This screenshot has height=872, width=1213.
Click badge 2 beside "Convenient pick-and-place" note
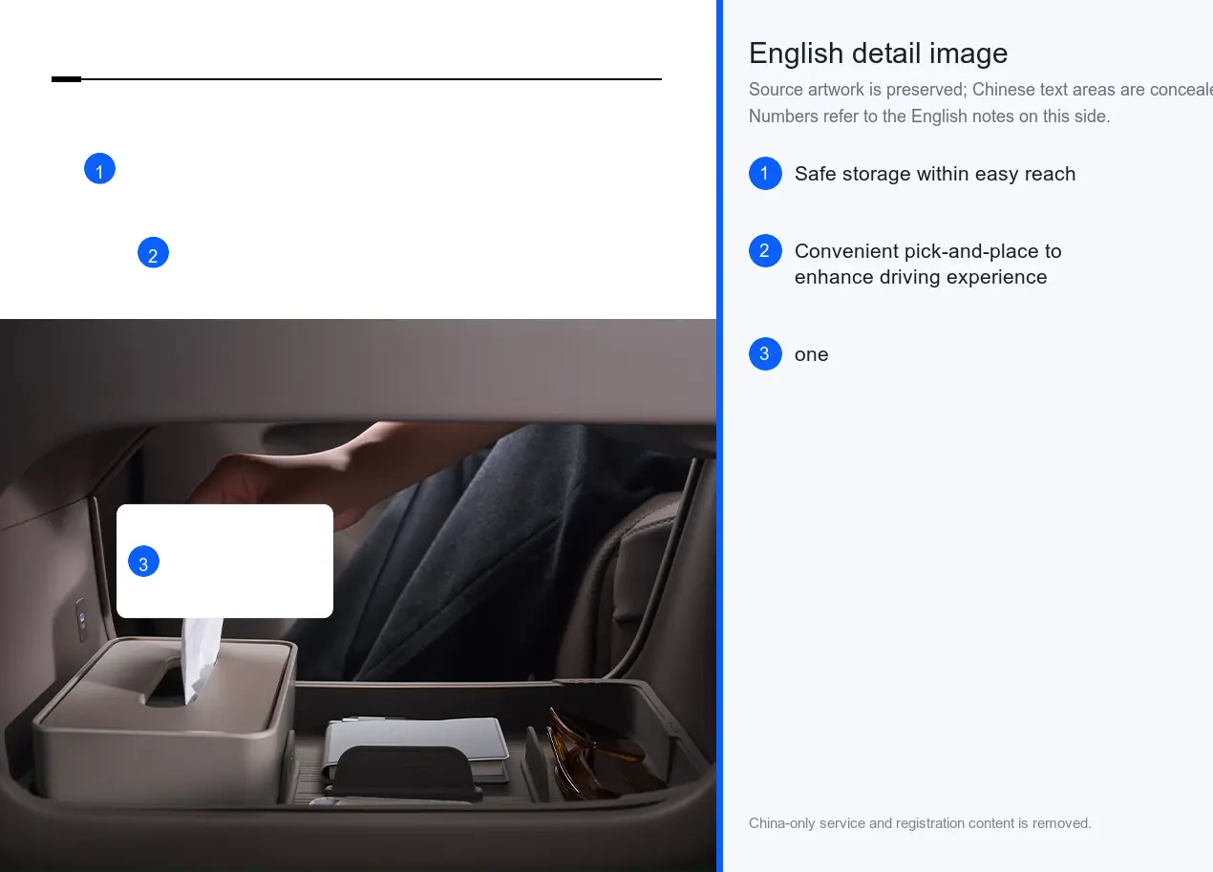click(765, 250)
